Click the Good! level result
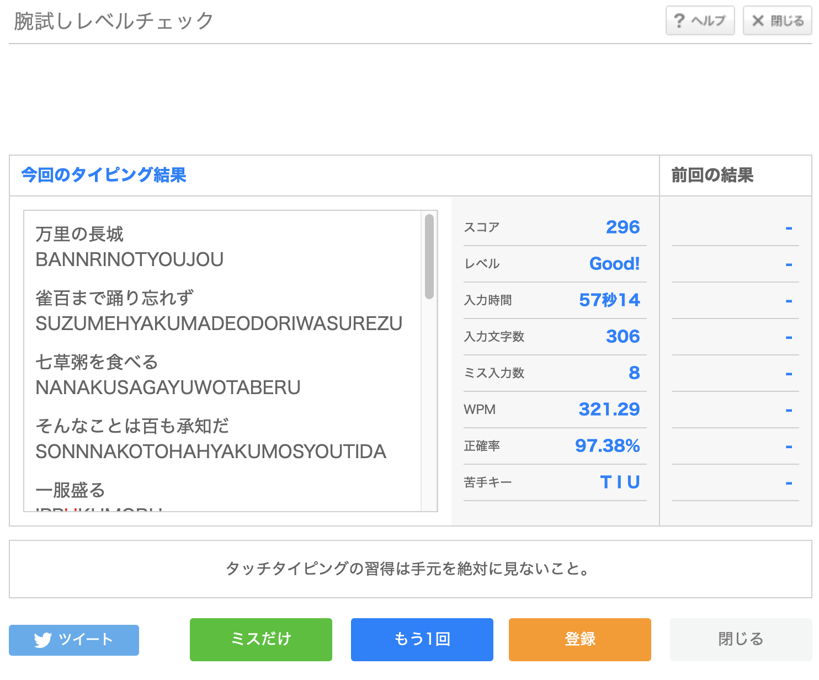The image size is (819, 680). click(x=614, y=263)
